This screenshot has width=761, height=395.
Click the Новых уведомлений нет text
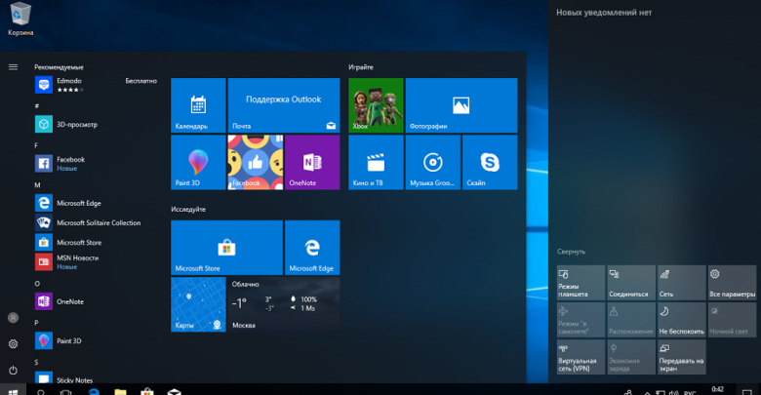(x=604, y=13)
